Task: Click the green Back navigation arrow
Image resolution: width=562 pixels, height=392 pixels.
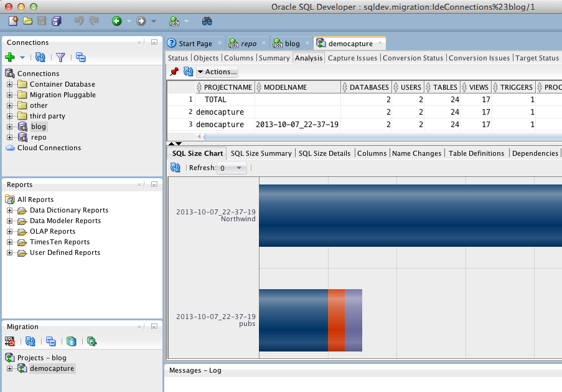Action: [x=116, y=21]
